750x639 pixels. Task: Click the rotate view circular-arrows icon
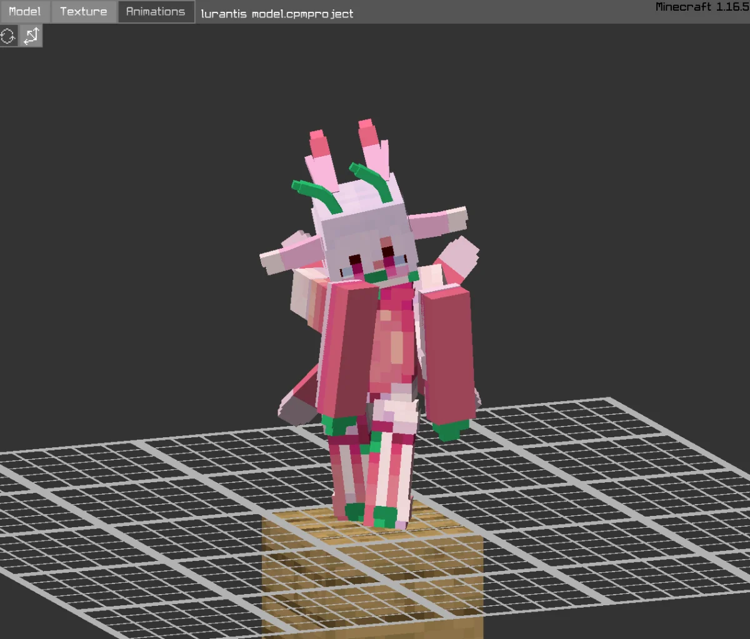[x=9, y=36]
